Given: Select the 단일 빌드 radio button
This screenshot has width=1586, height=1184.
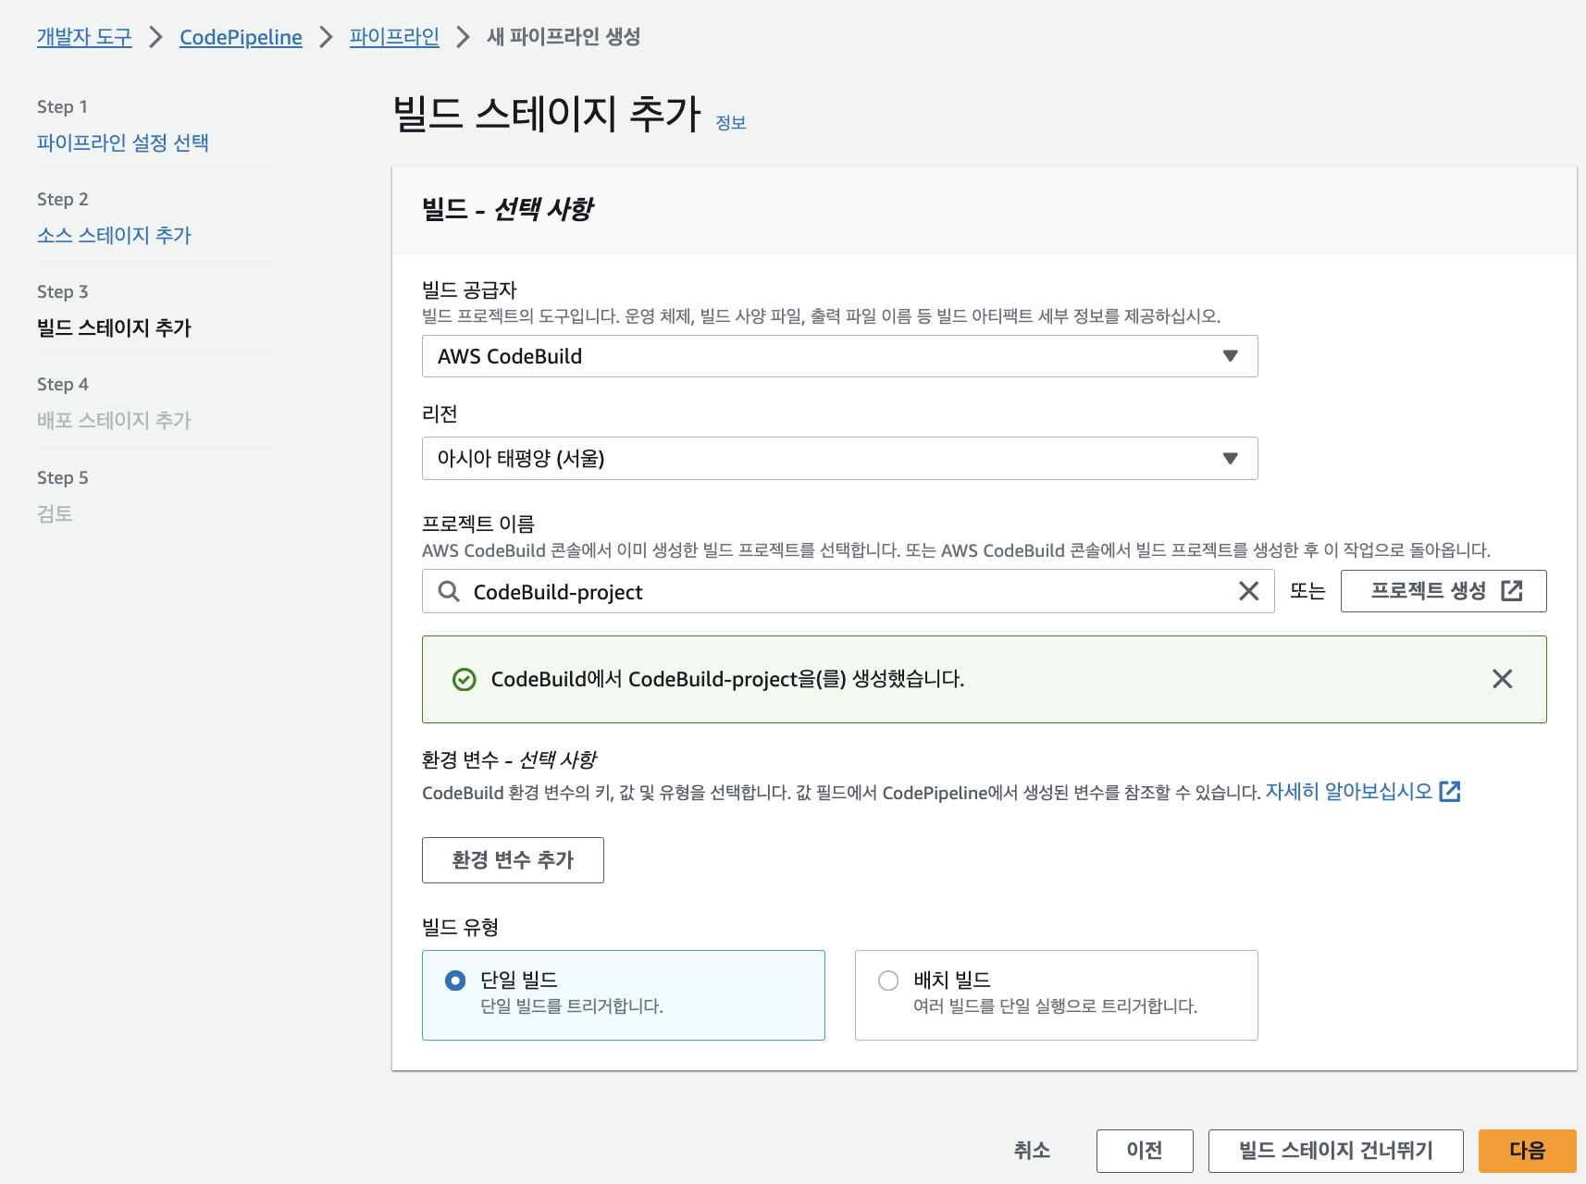Looking at the screenshot, I should click(x=455, y=980).
